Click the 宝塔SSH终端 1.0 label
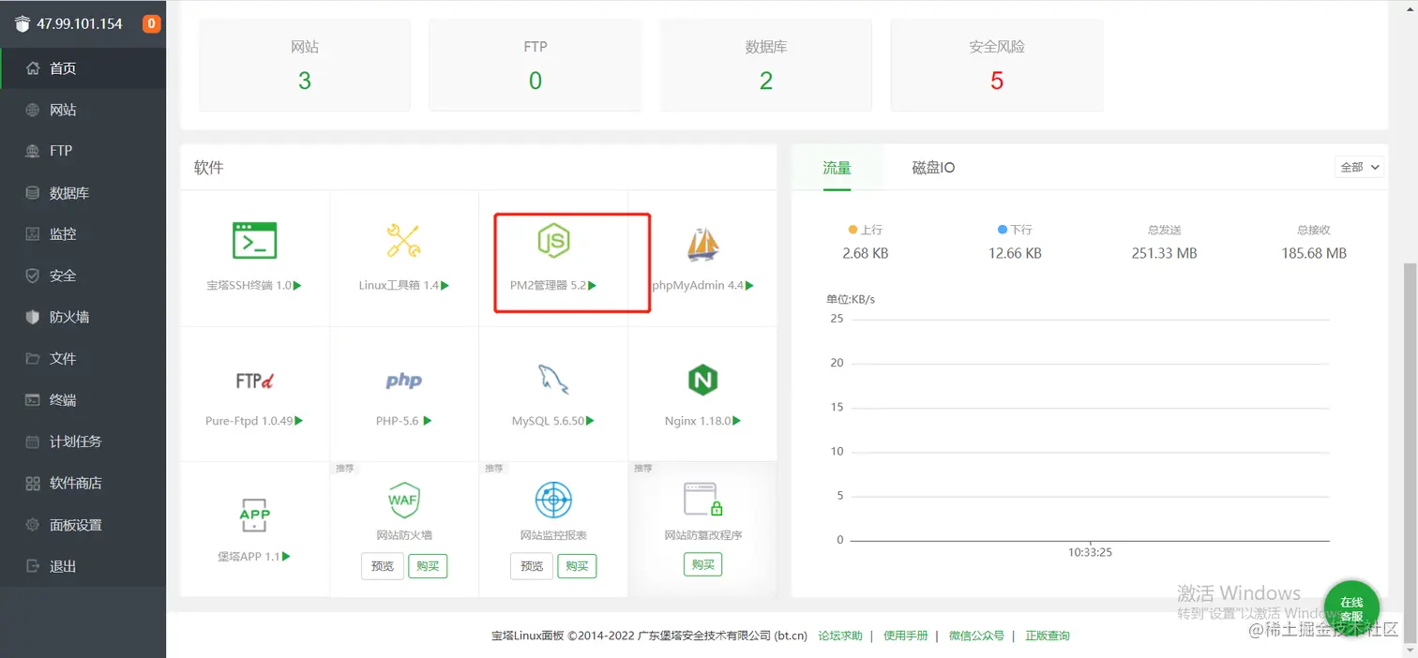The height and width of the screenshot is (658, 1418). [249, 285]
